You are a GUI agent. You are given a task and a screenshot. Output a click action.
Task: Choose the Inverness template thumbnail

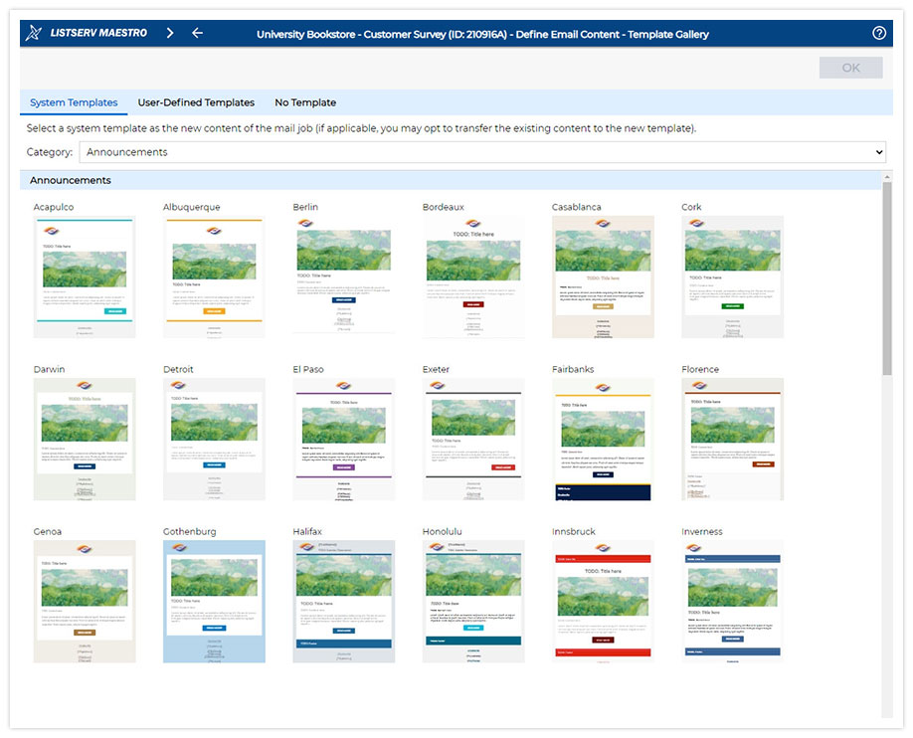[733, 602]
